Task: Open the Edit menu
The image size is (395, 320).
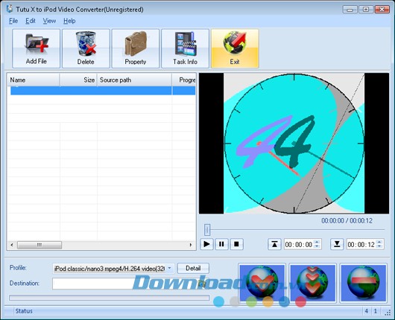Action: (31, 21)
